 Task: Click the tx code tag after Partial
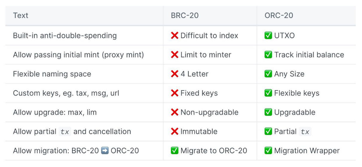coord(305,131)
